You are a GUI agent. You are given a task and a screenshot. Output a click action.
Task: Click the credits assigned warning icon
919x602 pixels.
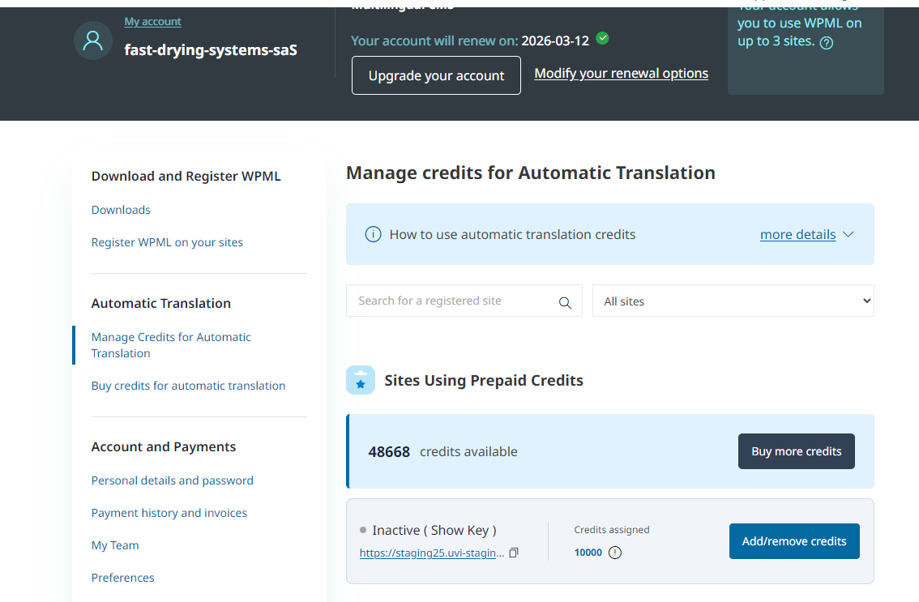pos(615,553)
